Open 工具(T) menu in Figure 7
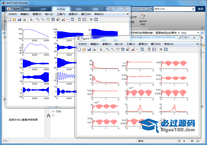207x145 pixels. pyautogui.click(x=131, y=44)
